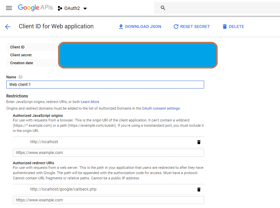
Task: Open the hamburger navigation menu
Action: [x=9, y=8]
